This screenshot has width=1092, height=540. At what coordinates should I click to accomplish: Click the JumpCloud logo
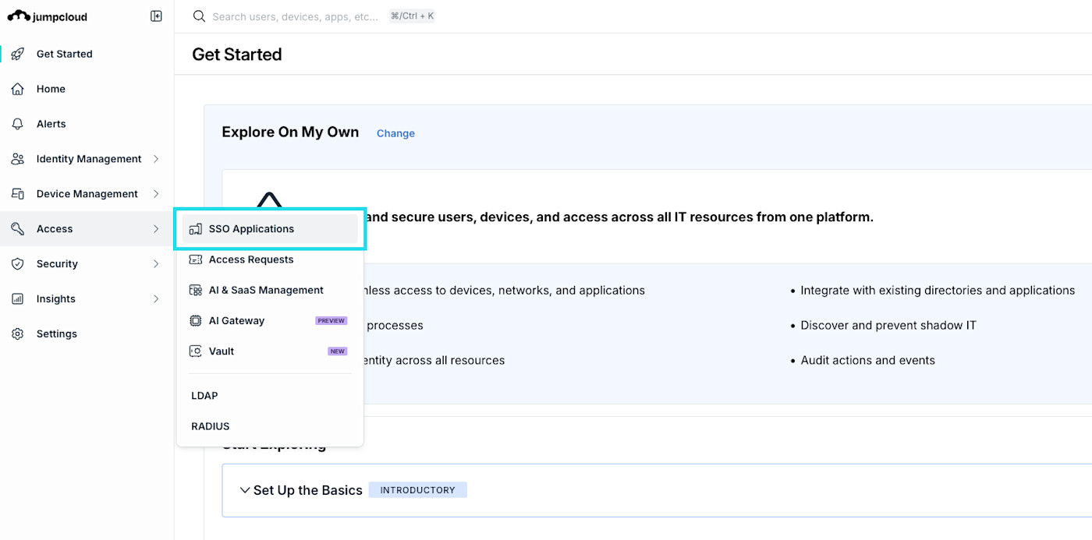pos(47,16)
